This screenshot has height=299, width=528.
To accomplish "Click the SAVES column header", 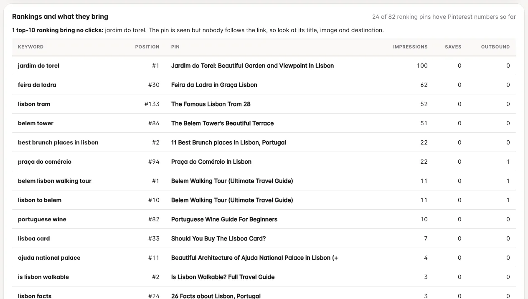I will [453, 47].
